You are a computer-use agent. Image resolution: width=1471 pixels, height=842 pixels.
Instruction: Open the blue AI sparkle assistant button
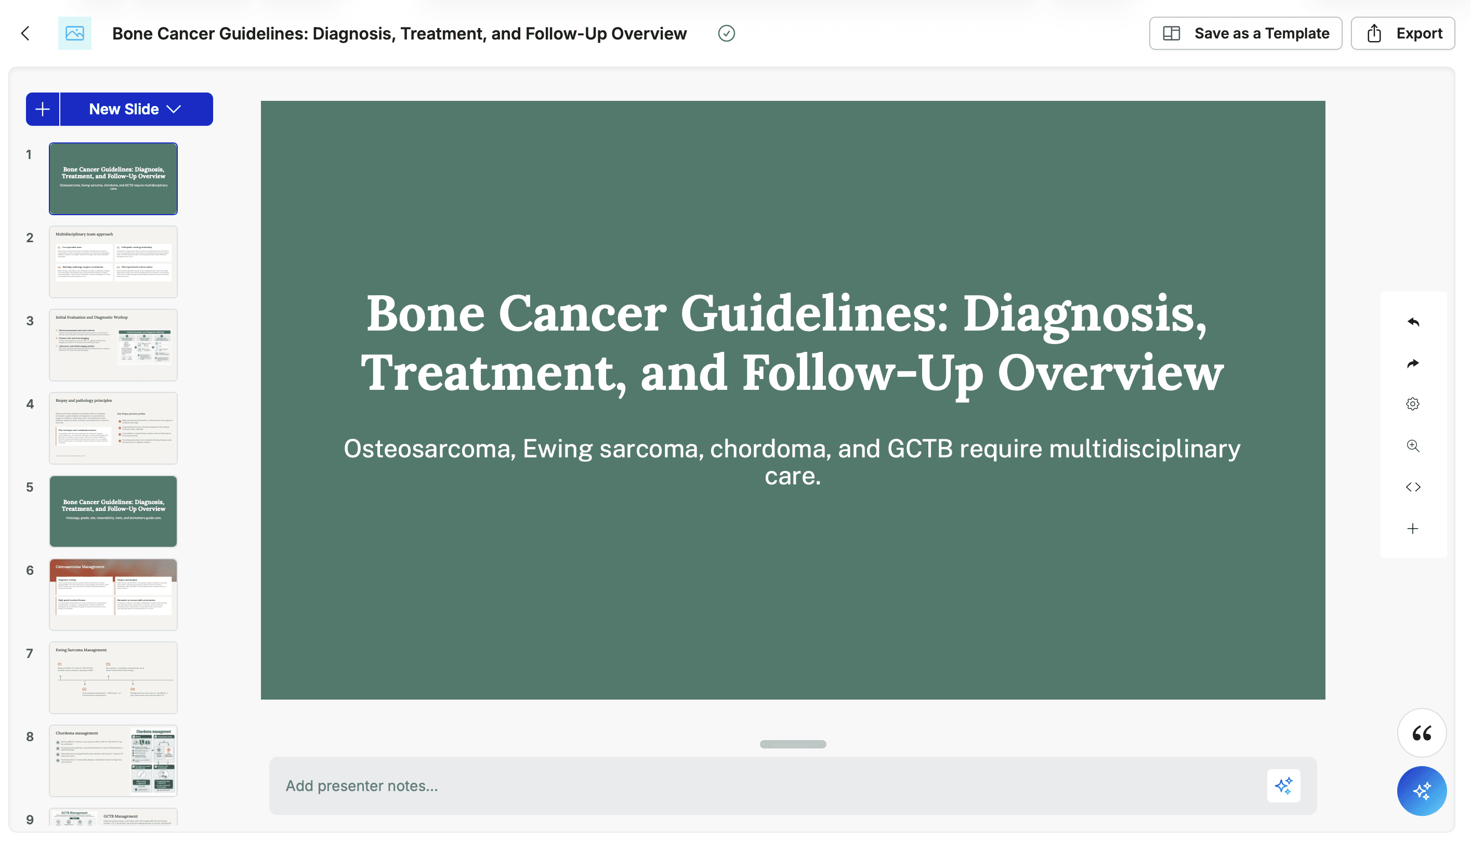coord(1422,791)
